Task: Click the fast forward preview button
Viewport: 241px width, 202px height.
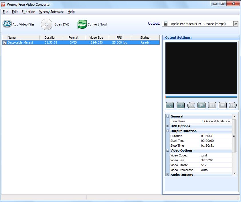Action: [233, 105]
